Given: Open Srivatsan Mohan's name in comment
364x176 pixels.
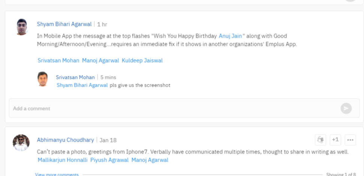Looking at the screenshot, I should [x=75, y=77].
